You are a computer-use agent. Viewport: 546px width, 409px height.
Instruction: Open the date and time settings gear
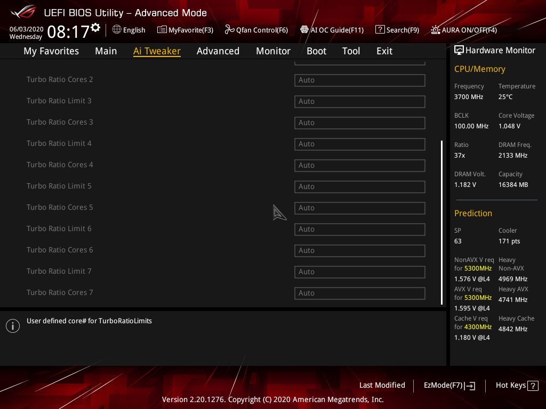click(x=94, y=25)
